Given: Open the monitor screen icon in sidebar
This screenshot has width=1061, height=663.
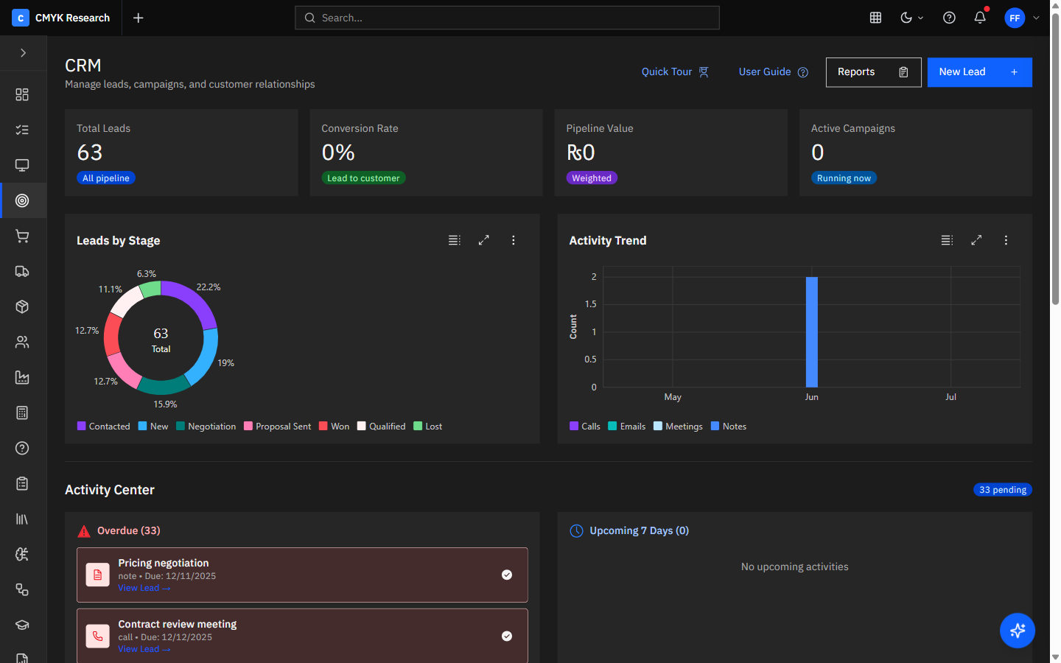Looking at the screenshot, I should click(x=22, y=165).
